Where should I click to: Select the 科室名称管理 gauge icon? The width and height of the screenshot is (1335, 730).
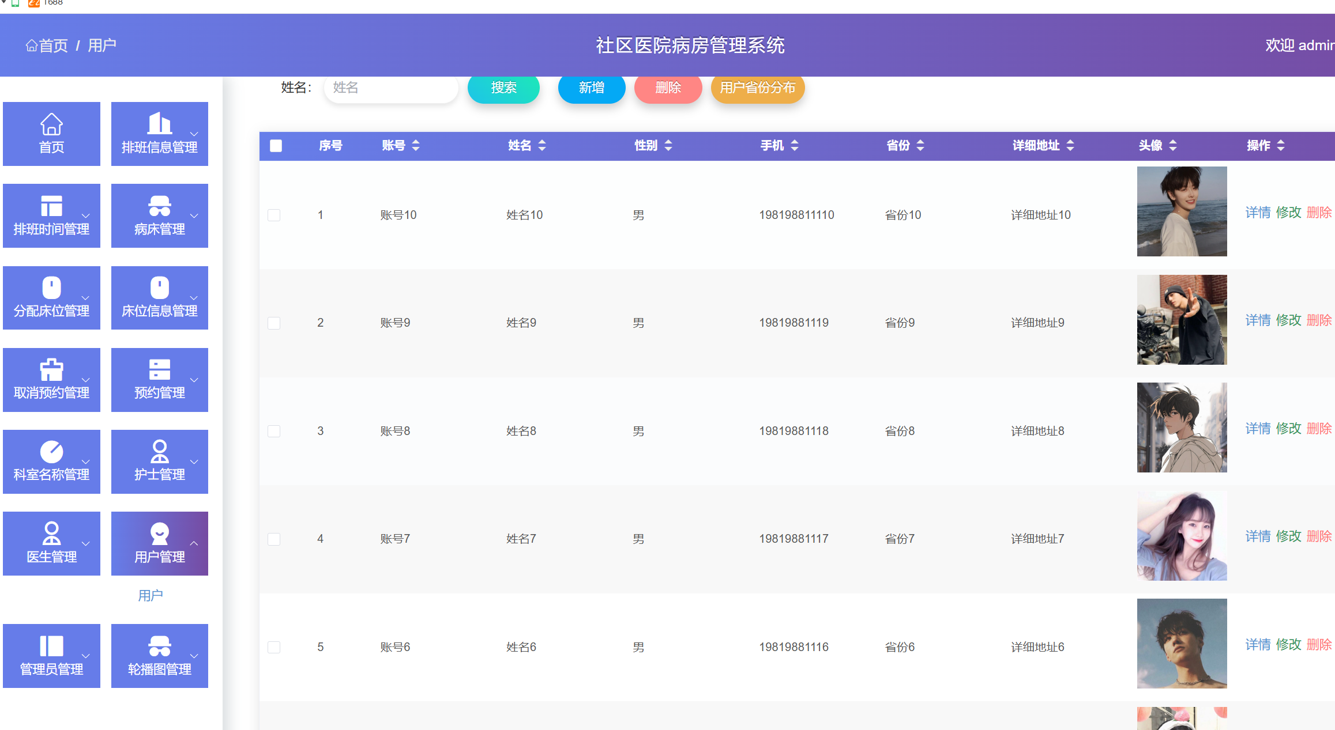[x=51, y=452]
